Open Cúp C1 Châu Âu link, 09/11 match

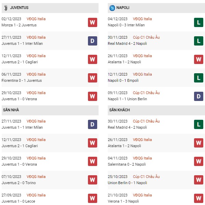(x=146, y=93)
